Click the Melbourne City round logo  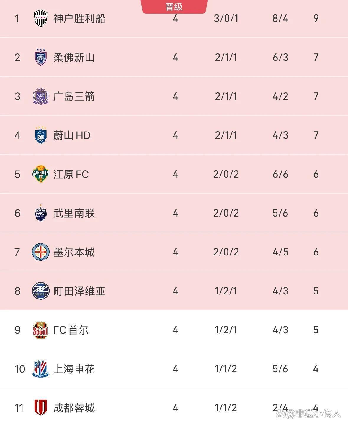tap(40, 252)
